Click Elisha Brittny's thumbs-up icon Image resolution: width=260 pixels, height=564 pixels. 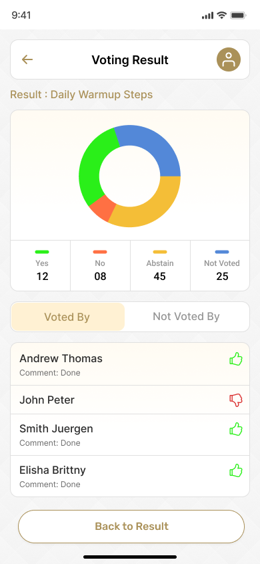(x=236, y=470)
